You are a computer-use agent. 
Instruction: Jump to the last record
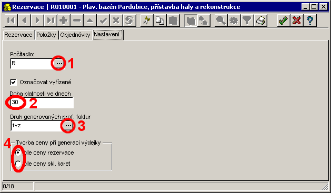point(51,21)
